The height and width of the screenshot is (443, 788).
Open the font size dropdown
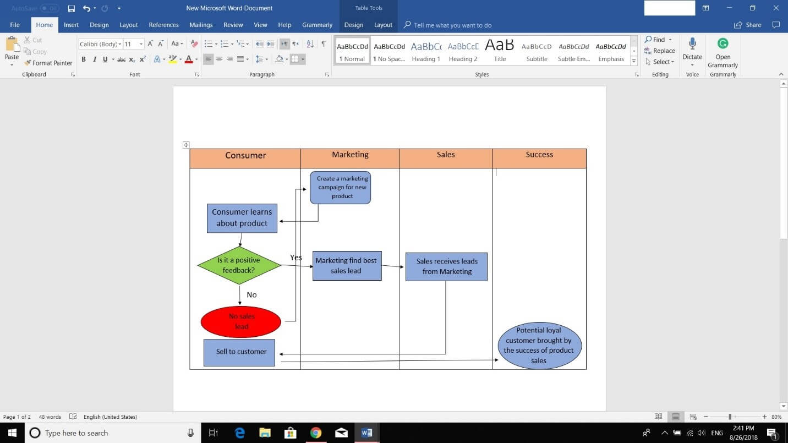click(141, 44)
